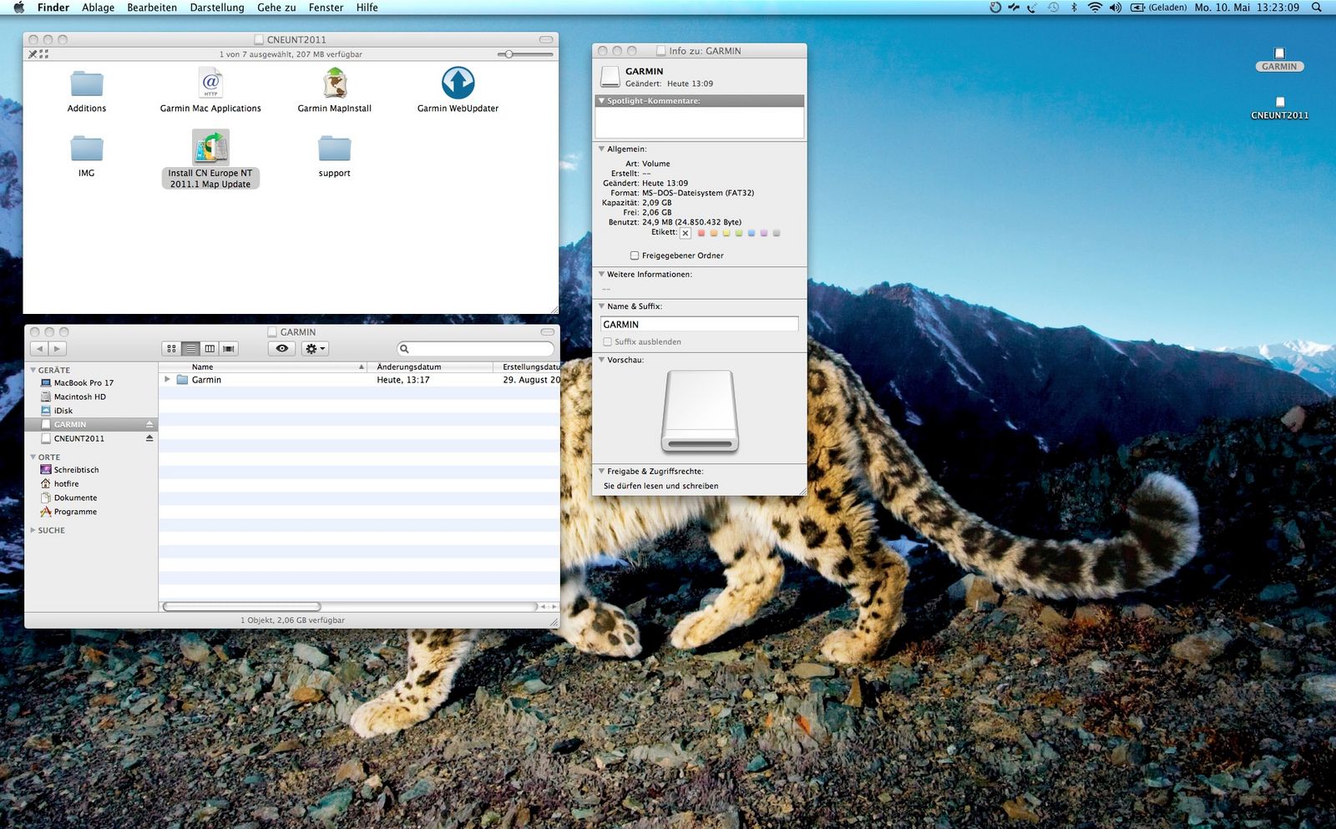Screen dimensions: 1336x829
Task: Open Garmin WebUpdater application icon
Action: [x=458, y=83]
